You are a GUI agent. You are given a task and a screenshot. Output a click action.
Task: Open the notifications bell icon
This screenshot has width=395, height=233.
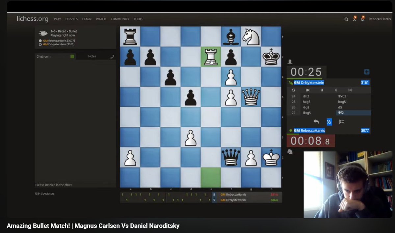(362, 19)
